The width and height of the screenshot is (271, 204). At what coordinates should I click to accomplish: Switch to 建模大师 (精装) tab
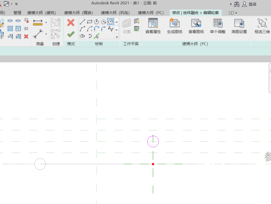(78, 13)
